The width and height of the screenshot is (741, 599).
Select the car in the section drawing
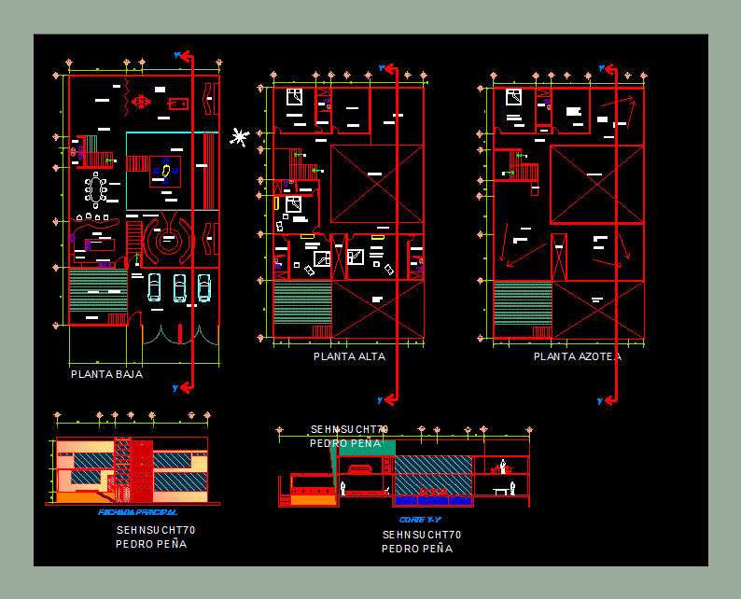tap(360, 469)
